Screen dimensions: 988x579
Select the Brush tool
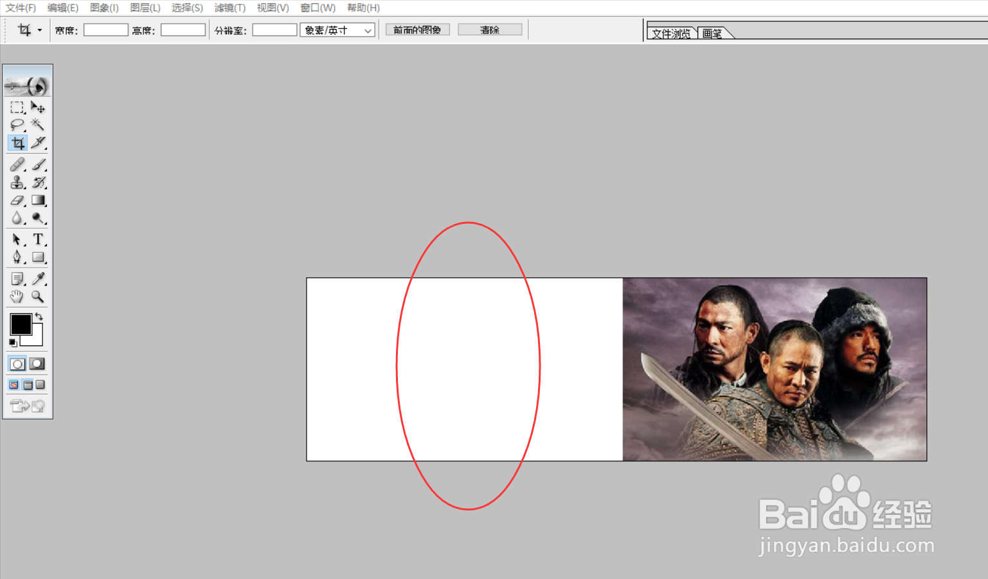[x=38, y=165]
